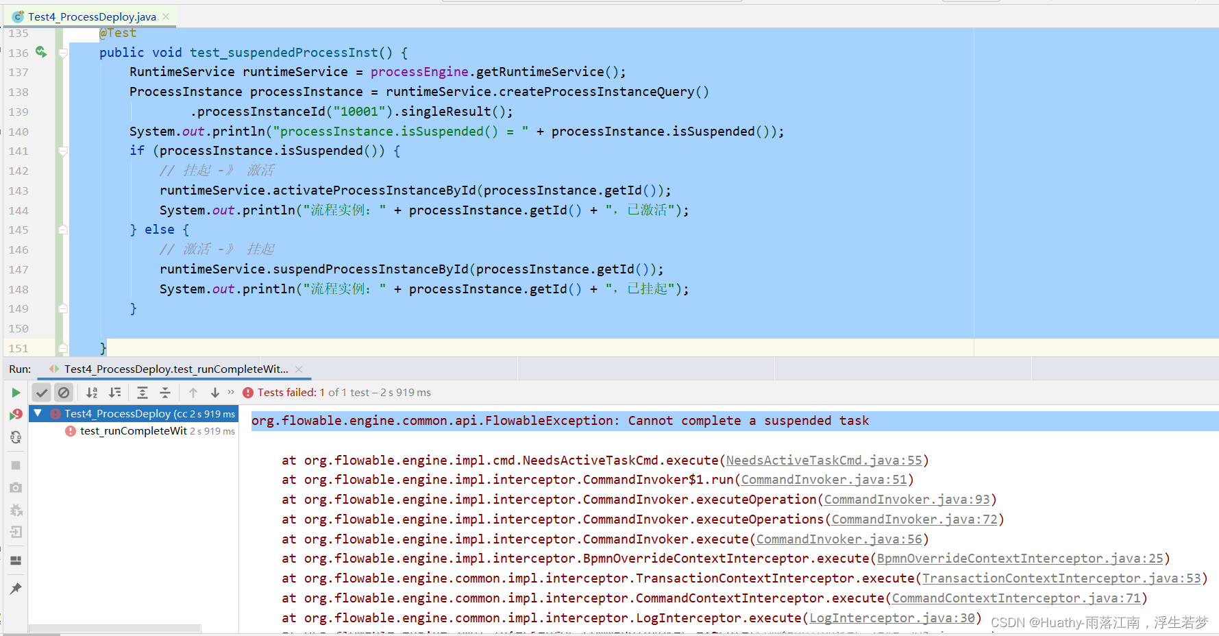The height and width of the screenshot is (636, 1219).
Task: Rerun failed tests using the red-badge icon
Action: click(x=16, y=415)
